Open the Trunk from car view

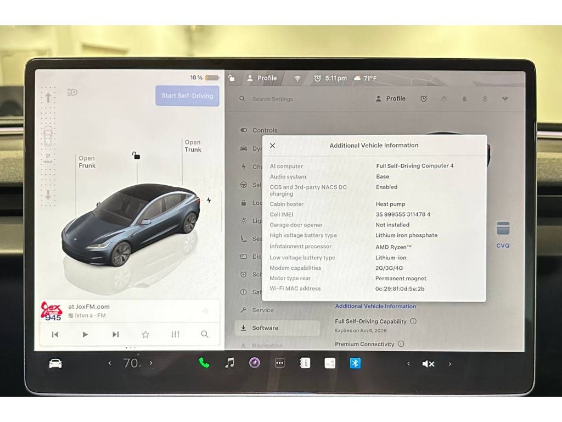coord(193,146)
